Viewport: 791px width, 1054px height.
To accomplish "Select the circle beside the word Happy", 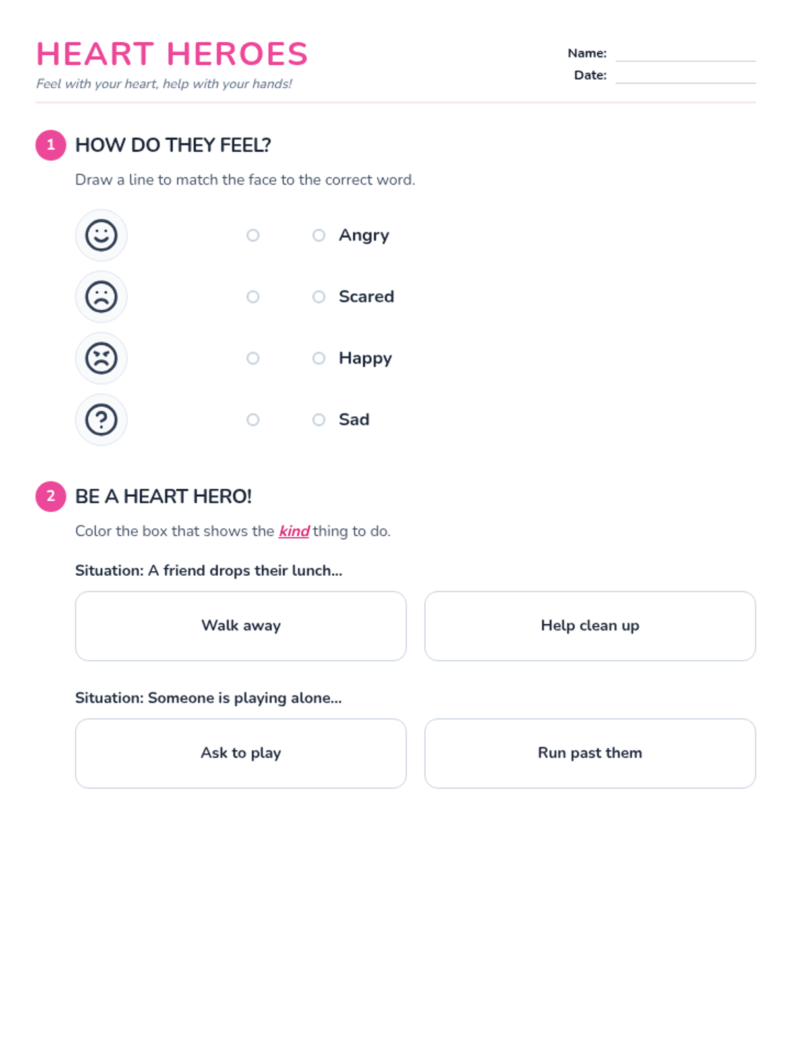I will pyautogui.click(x=319, y=358).
